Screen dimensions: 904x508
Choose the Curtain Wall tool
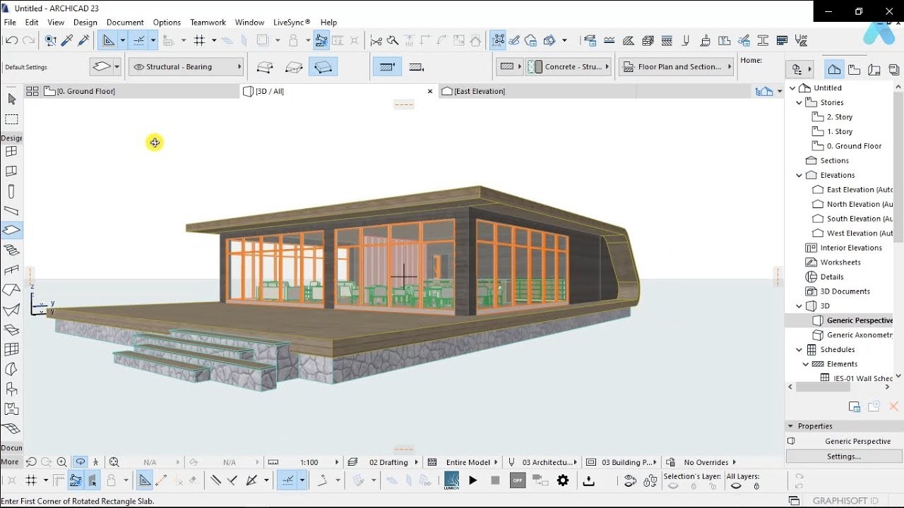coord(11,349)
